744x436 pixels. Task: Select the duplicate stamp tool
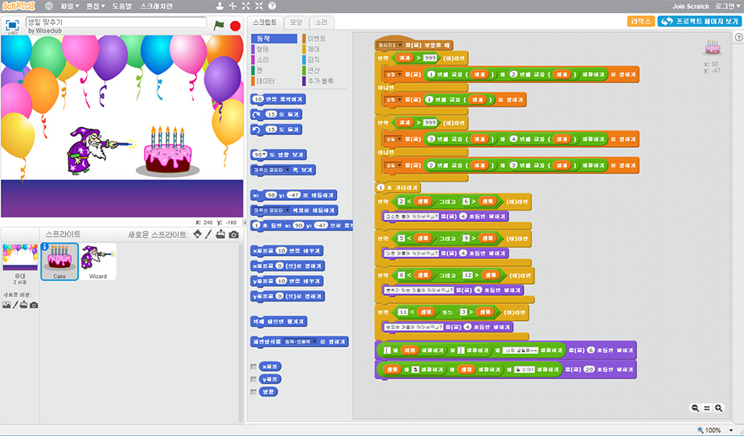(220, 6)
